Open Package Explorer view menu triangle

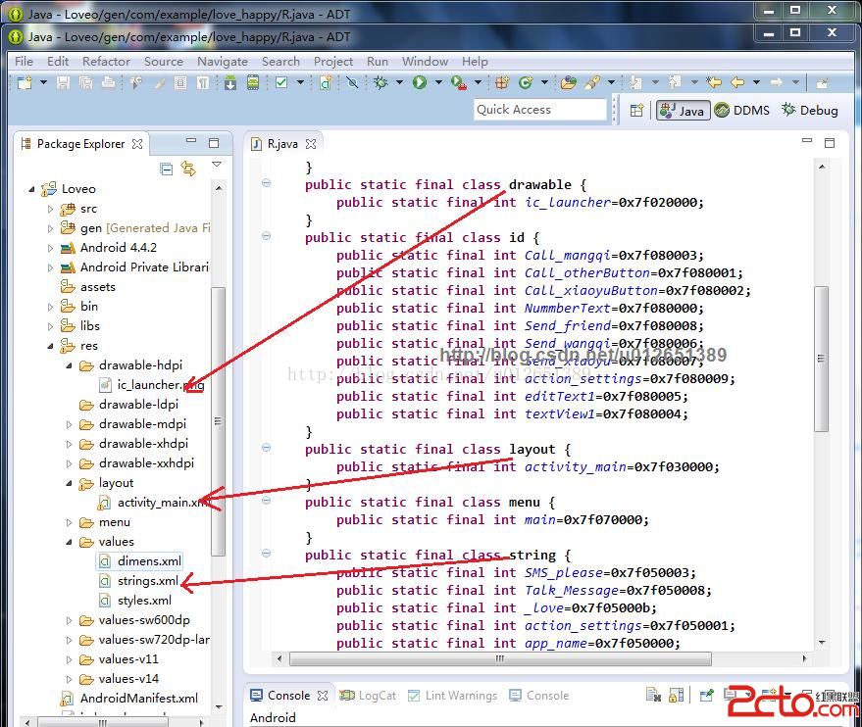pos(217,165)
